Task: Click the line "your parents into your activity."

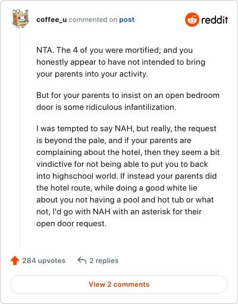Action: [92, 74]
